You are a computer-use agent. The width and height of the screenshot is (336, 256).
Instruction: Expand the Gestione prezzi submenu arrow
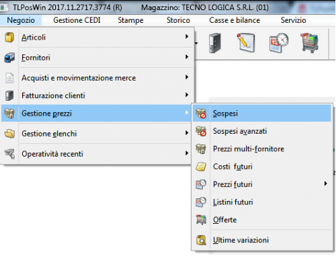point(187,113)
